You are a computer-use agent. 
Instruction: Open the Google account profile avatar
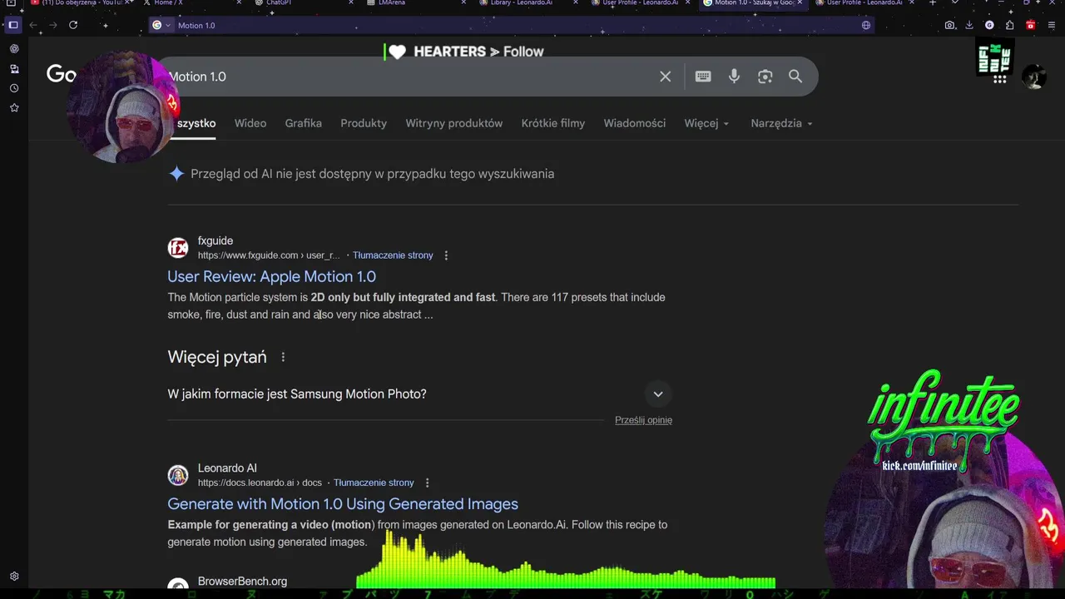(1034, 77)
